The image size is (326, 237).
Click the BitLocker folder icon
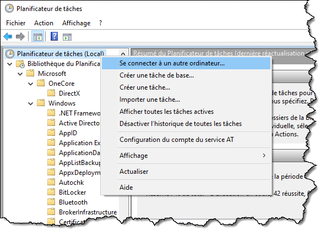pyautogui.click(x=51, y=192)
